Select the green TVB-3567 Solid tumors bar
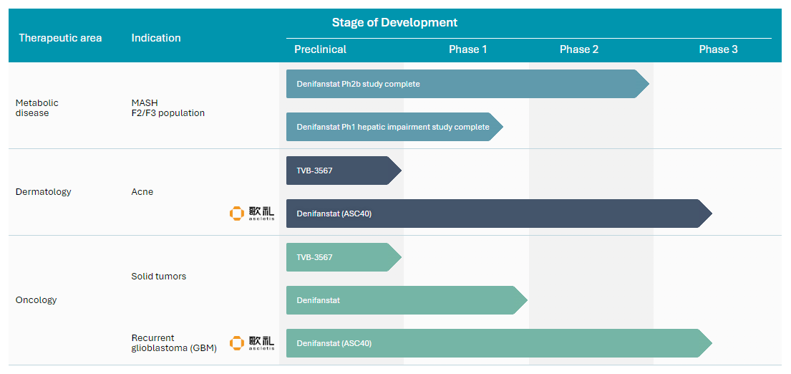Screen dimensions: 791x374 tap(341, 257)
